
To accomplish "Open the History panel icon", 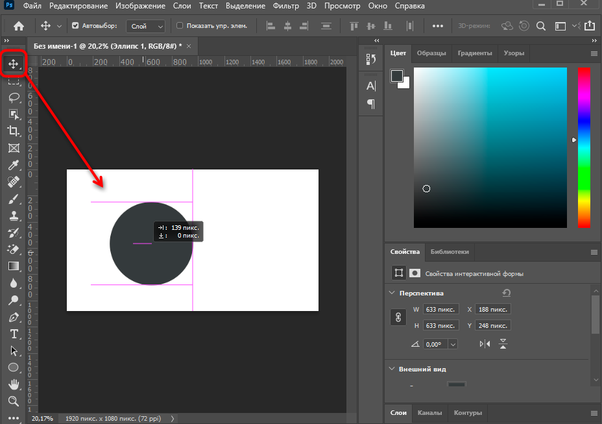I will pyautogui.click(x=371, y=59).
